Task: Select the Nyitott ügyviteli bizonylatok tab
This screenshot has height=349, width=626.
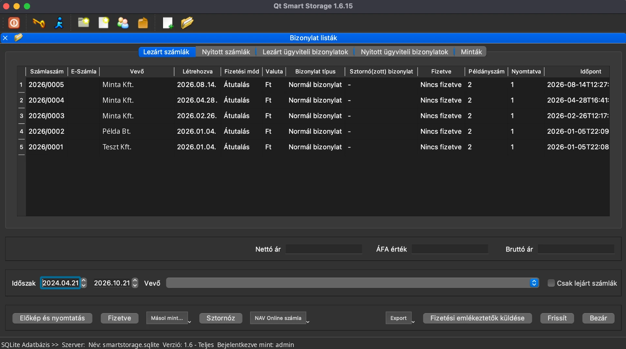Action: click(404, 52)
